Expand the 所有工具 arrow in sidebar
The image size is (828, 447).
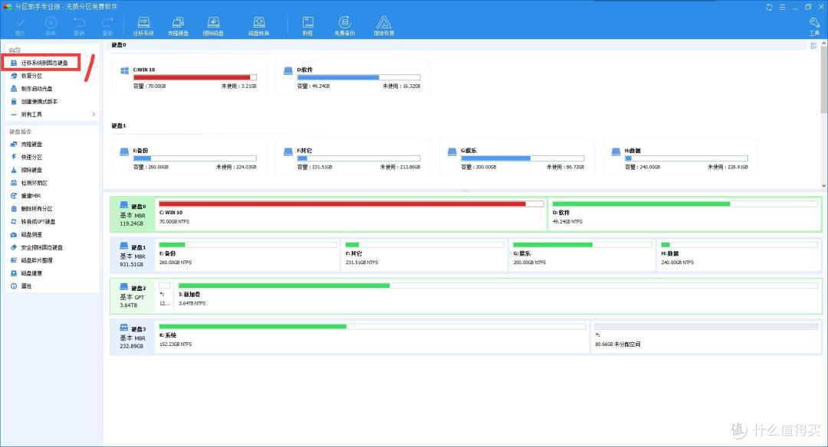click(x=94, y=115)
